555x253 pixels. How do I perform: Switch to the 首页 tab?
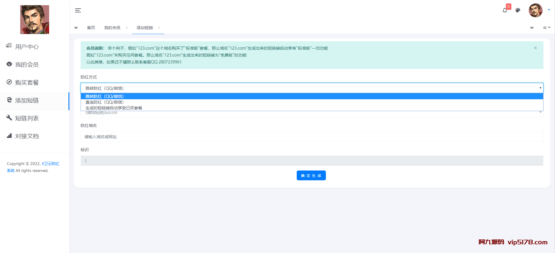91,28
